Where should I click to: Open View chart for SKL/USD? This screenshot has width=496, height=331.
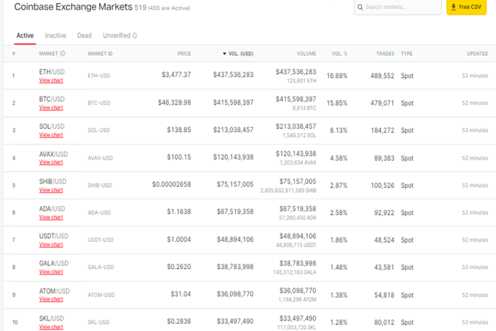tap(51, 326)
